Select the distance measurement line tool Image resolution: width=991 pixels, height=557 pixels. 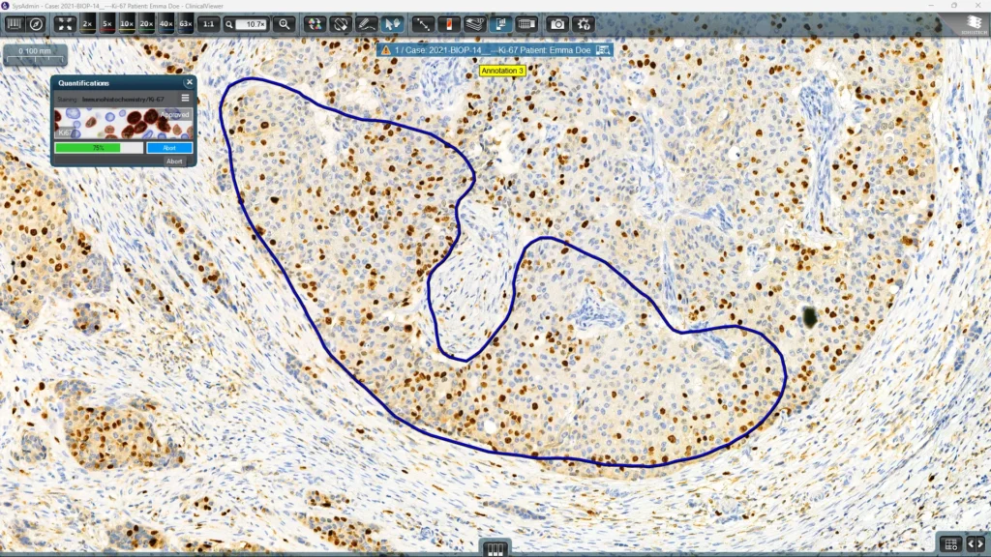tap(422, 24)
